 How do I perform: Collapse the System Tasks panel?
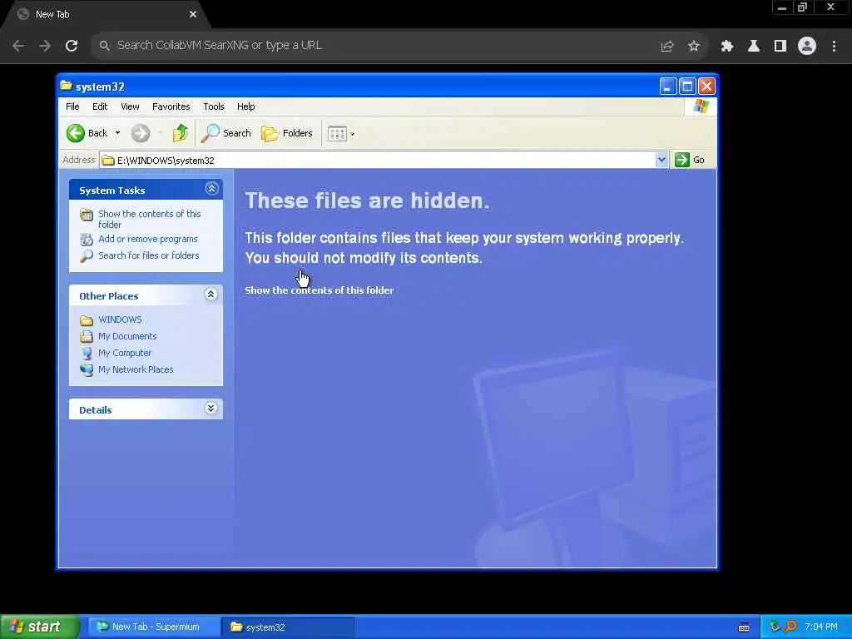pos(211,189)
